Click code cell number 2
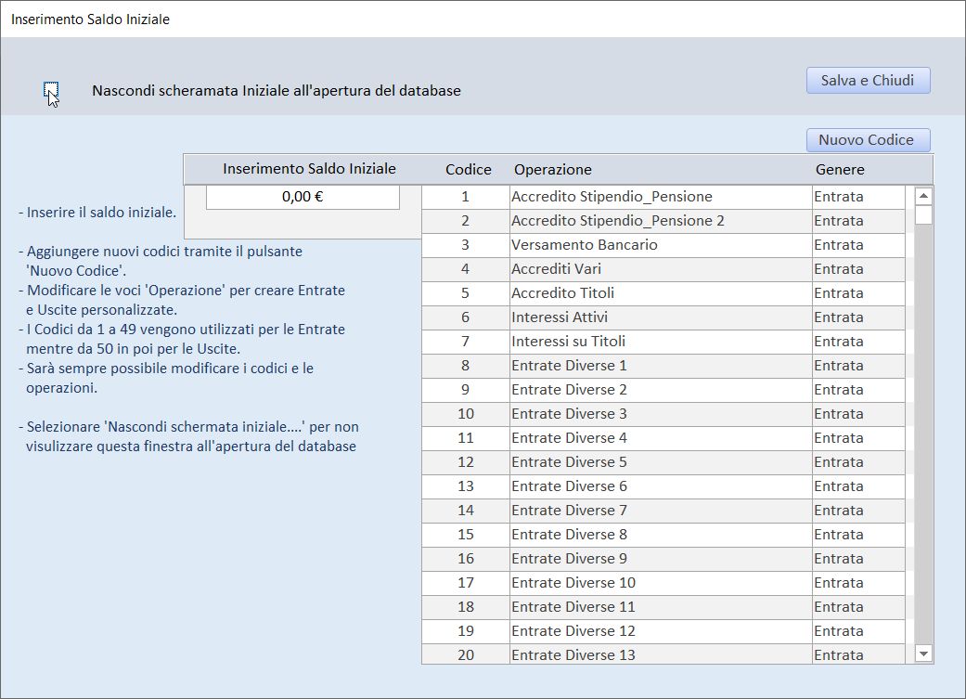The height and width of the screenshot is (699, 966). pyautogui.click(x=466, y=221)
